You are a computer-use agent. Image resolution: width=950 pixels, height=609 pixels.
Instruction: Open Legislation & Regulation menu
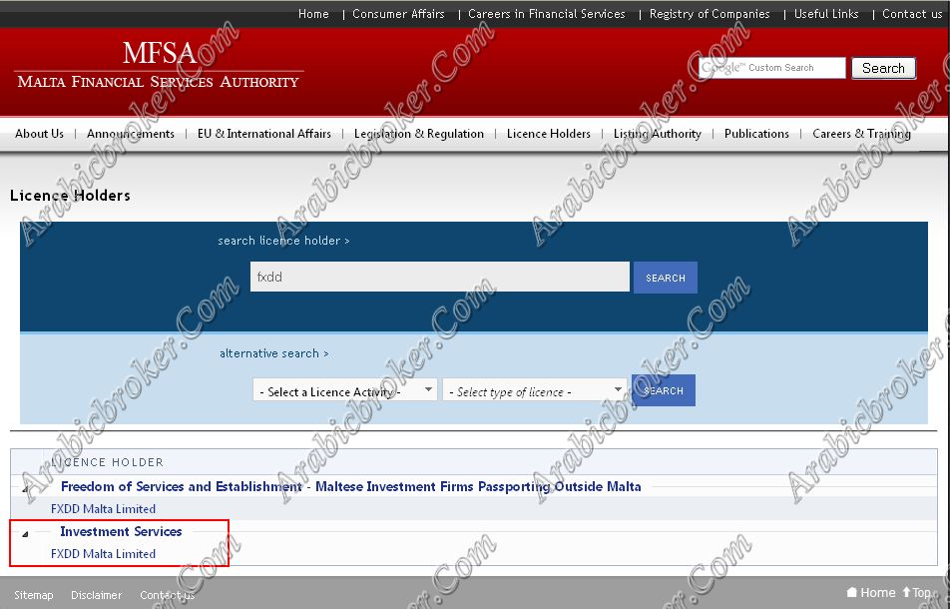[x=419, y=134]
